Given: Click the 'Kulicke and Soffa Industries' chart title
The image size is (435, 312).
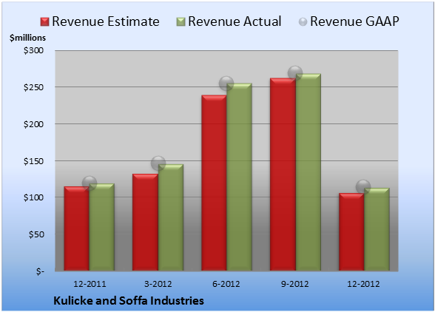Looking at the screenshot, I should pyautogui.click(x=129, y=301).
